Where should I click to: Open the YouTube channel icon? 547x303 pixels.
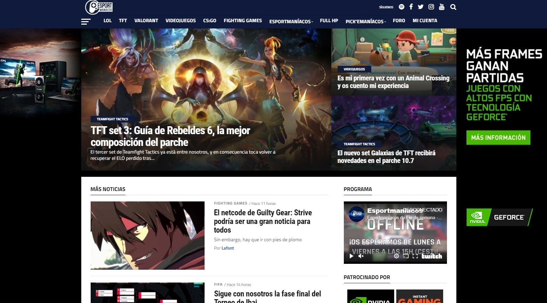coord(441,7)
